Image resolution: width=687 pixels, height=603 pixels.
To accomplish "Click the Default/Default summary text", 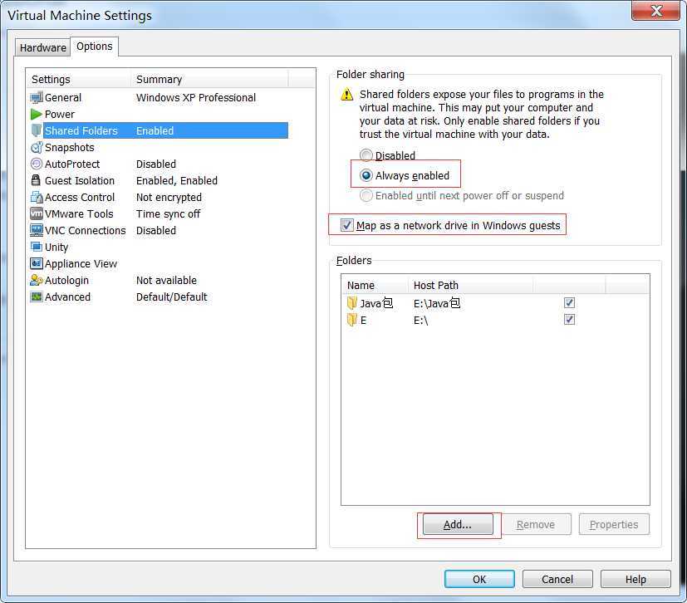I will (x=171, y=297).
